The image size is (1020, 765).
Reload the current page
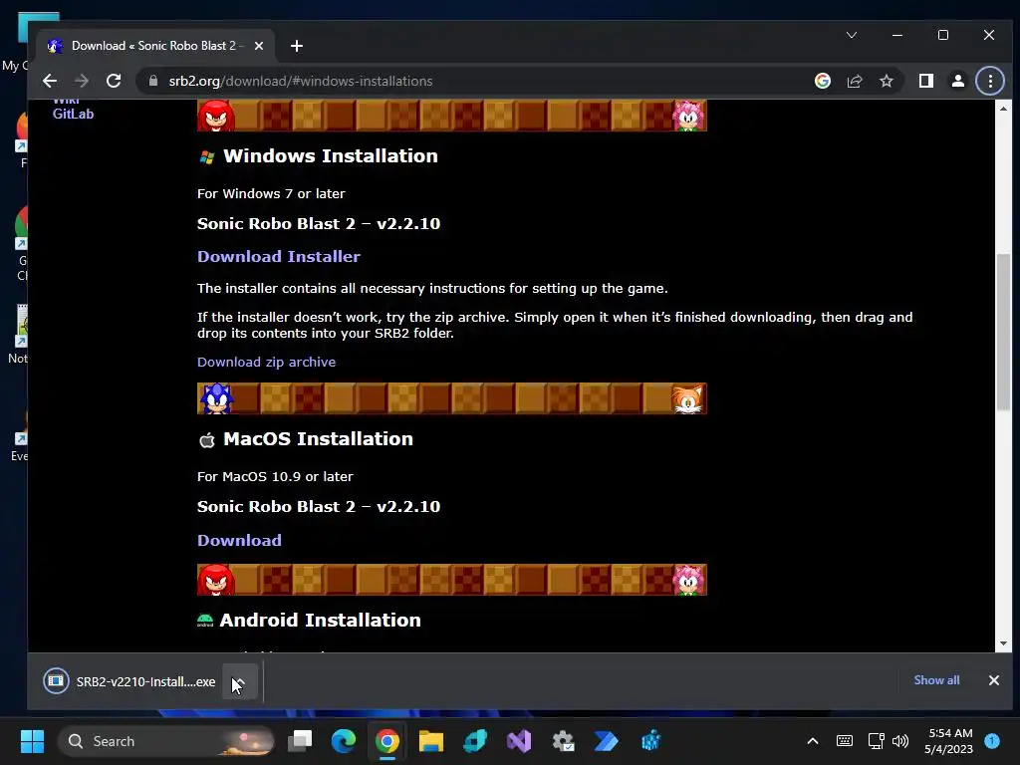coord(114,81)
